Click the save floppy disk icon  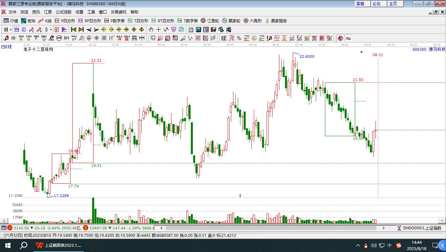coord(213,30)
